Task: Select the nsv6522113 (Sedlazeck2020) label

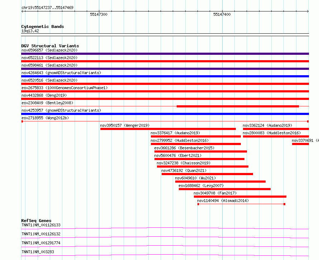Action: pyautogui.click(x=49, y=58)
